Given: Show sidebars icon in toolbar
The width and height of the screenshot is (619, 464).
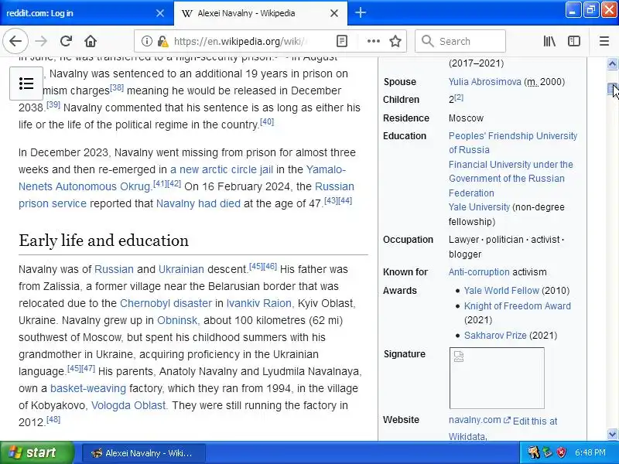Looking at the screenshot, I should pos(574,41).
